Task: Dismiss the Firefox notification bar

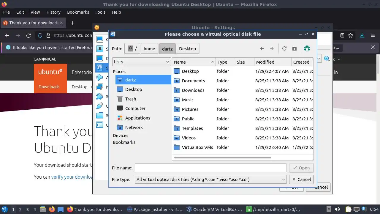Action: pos(373,48)
